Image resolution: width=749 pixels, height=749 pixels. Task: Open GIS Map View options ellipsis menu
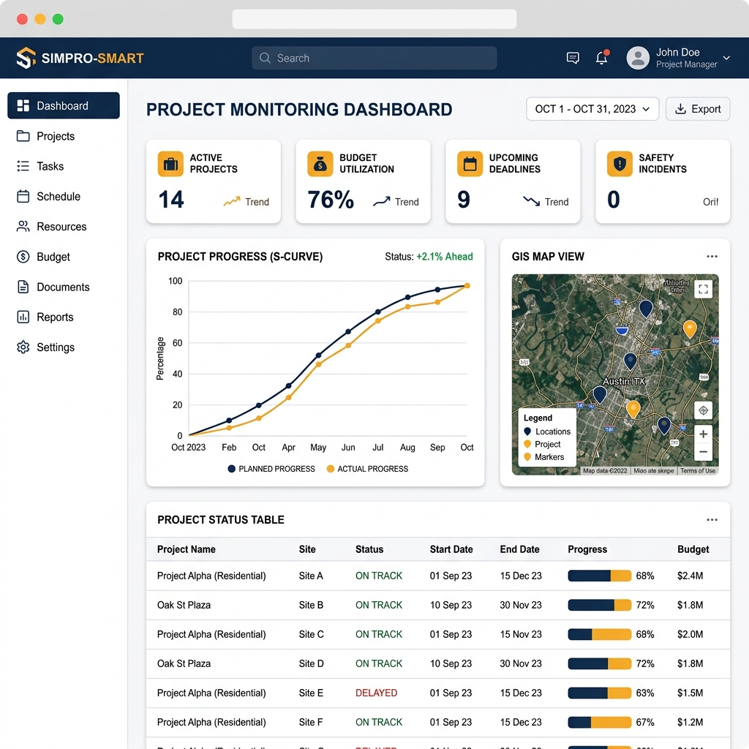click(x=712, y=257)
